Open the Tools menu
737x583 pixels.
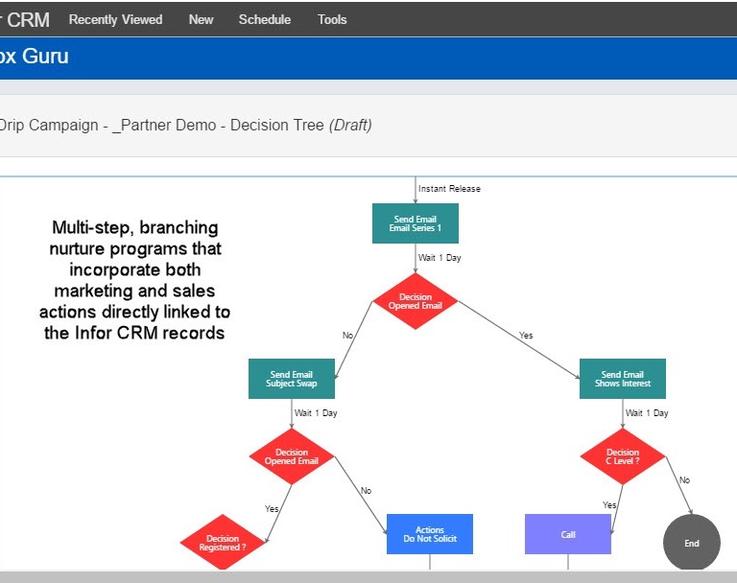pyautogui.click(x=332, y=20)
